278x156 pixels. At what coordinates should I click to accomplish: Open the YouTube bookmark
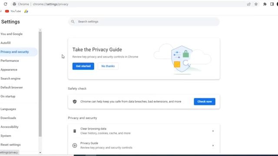pyautogui.click(x=13, y=11)
